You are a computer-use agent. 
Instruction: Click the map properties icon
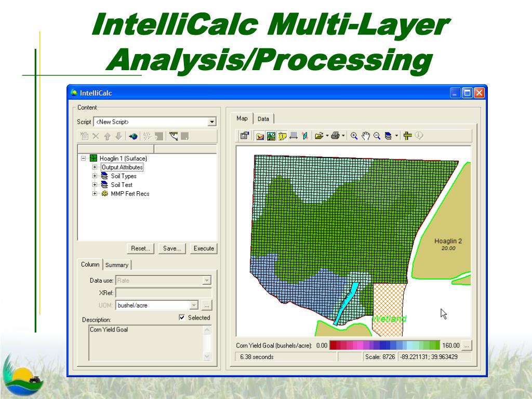pos(244,136)
